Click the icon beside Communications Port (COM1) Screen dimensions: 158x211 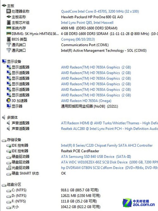pyautogui.click(x=9, y=45)
